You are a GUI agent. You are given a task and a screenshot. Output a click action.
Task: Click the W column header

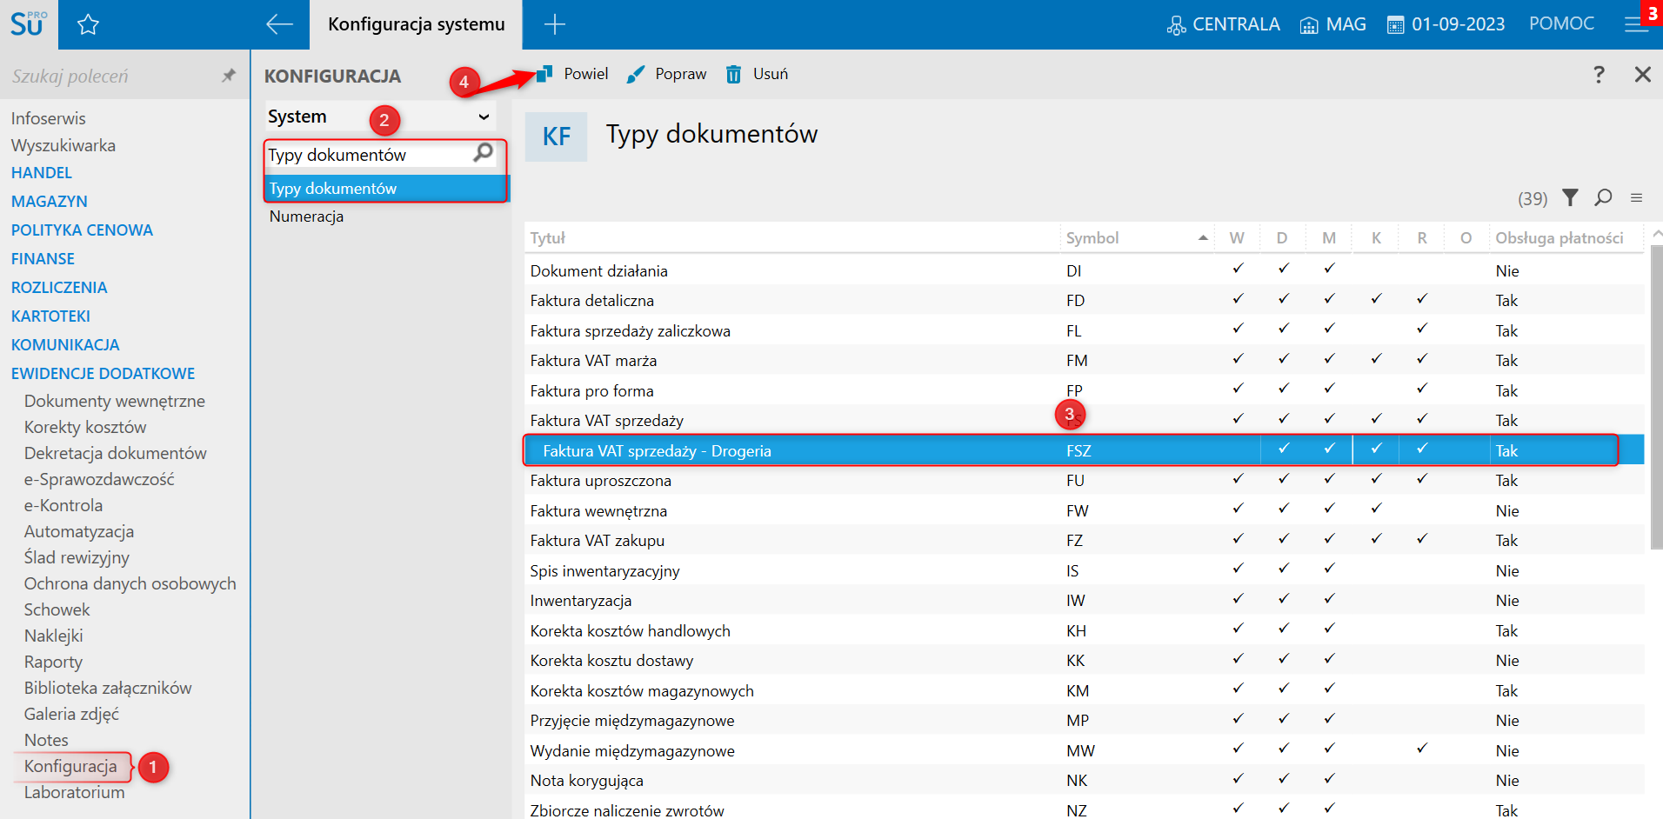1237,238
